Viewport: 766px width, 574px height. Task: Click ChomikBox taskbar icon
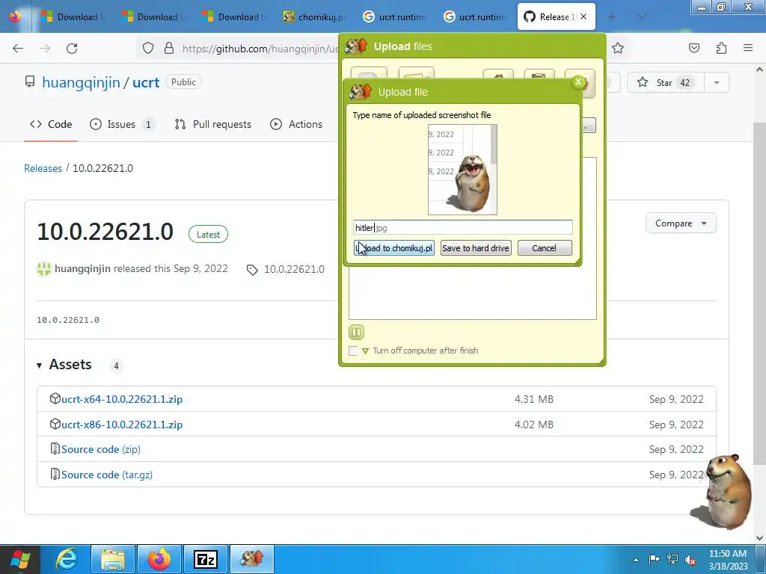[252, 560]
